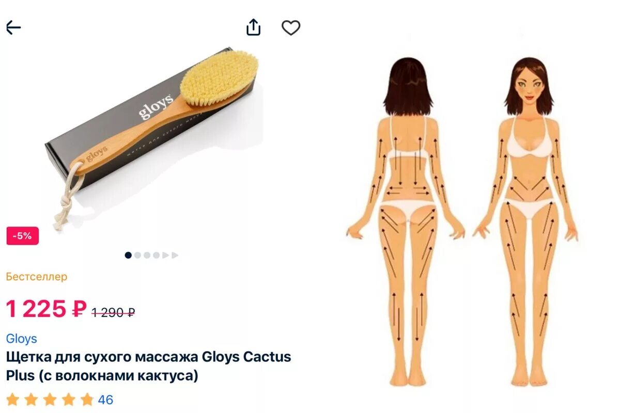Tap the share icon
Image resolution: width=620 pixels, height=413 pixels.
pos(253,27)
